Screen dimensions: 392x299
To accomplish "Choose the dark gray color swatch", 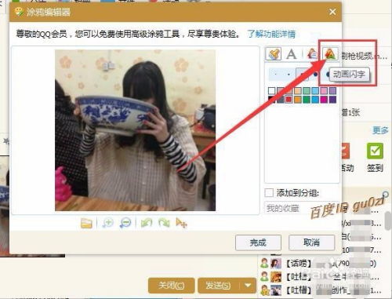I will 280,100.
